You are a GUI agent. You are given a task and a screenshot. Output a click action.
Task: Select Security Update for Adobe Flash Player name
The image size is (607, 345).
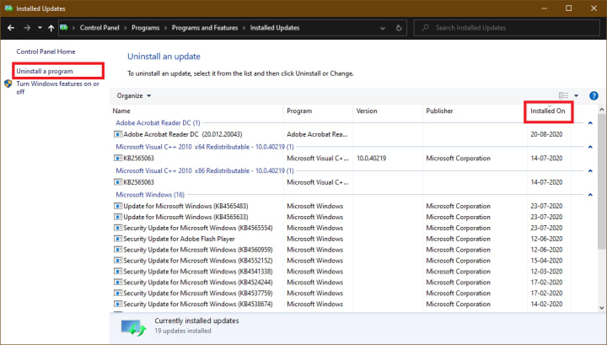click(180, 239)
